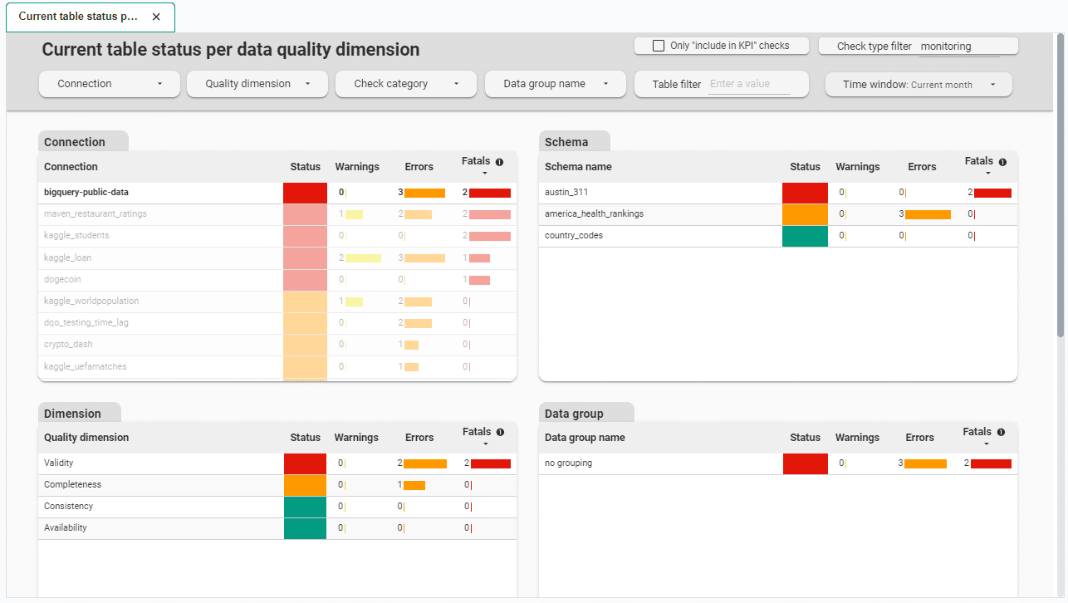The width and height of the screenshot is (1068, 603).
Task: Click errors bar for bigquery-public-data
Action: pos(424,193)
